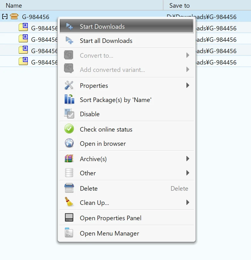Click the Delete shredder icon
Screen dimensions: 251x260
(69, 188)
